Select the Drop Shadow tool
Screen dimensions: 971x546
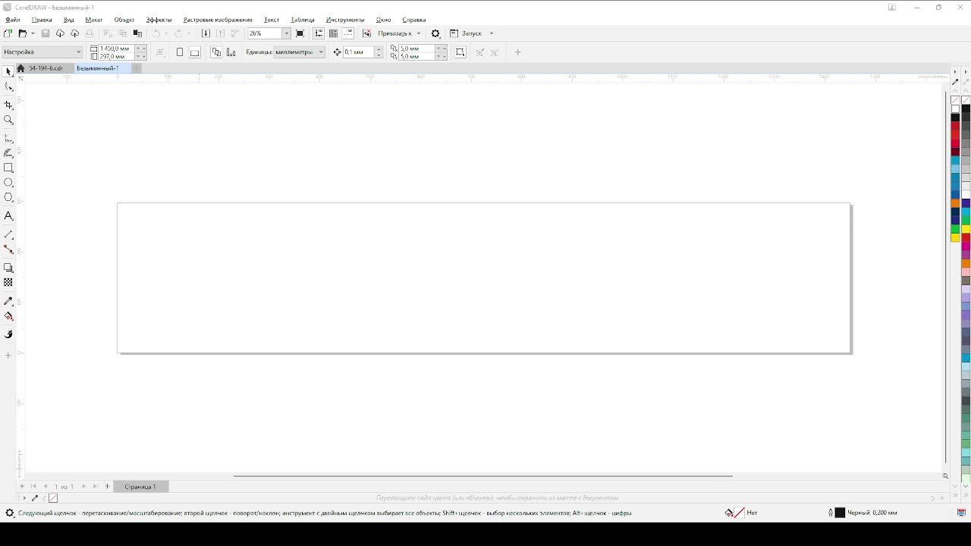pyautogui.click(x=8, y=268)
